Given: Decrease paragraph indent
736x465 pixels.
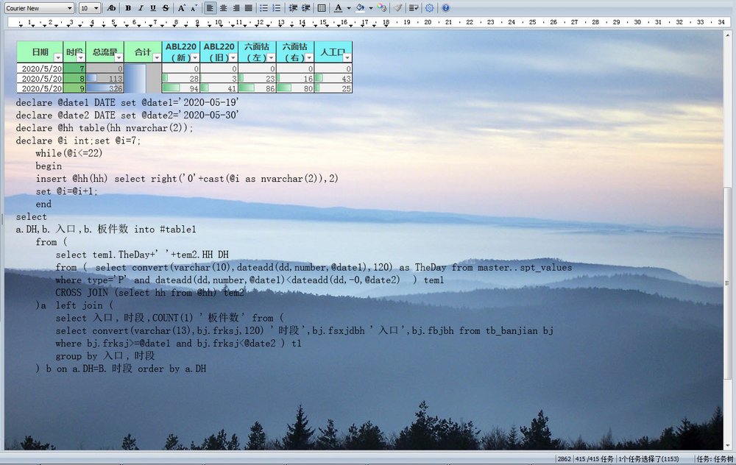Looking at the screenshot, I should 294,8.
